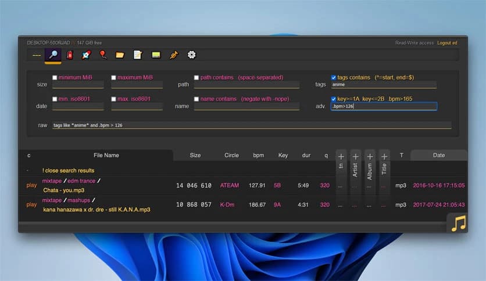
Task: Open the Chata - you.mp3 file link
Action: coord(63,190)
